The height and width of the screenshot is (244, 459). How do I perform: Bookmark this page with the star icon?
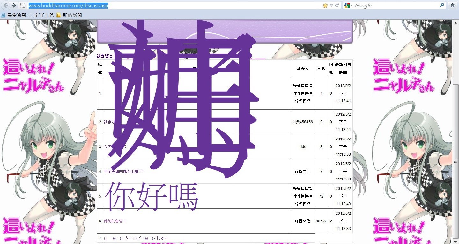(x=325, y=5)
